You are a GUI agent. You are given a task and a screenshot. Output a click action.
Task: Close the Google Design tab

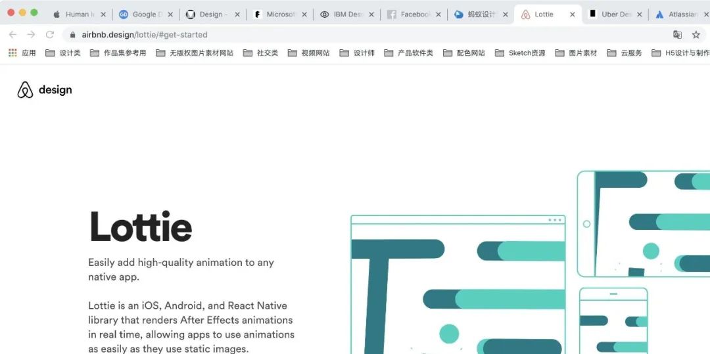pyautogui.click(x=170, y=14)
